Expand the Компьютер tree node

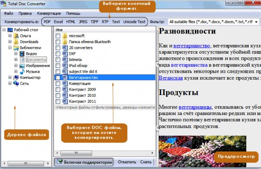point(10,78)
